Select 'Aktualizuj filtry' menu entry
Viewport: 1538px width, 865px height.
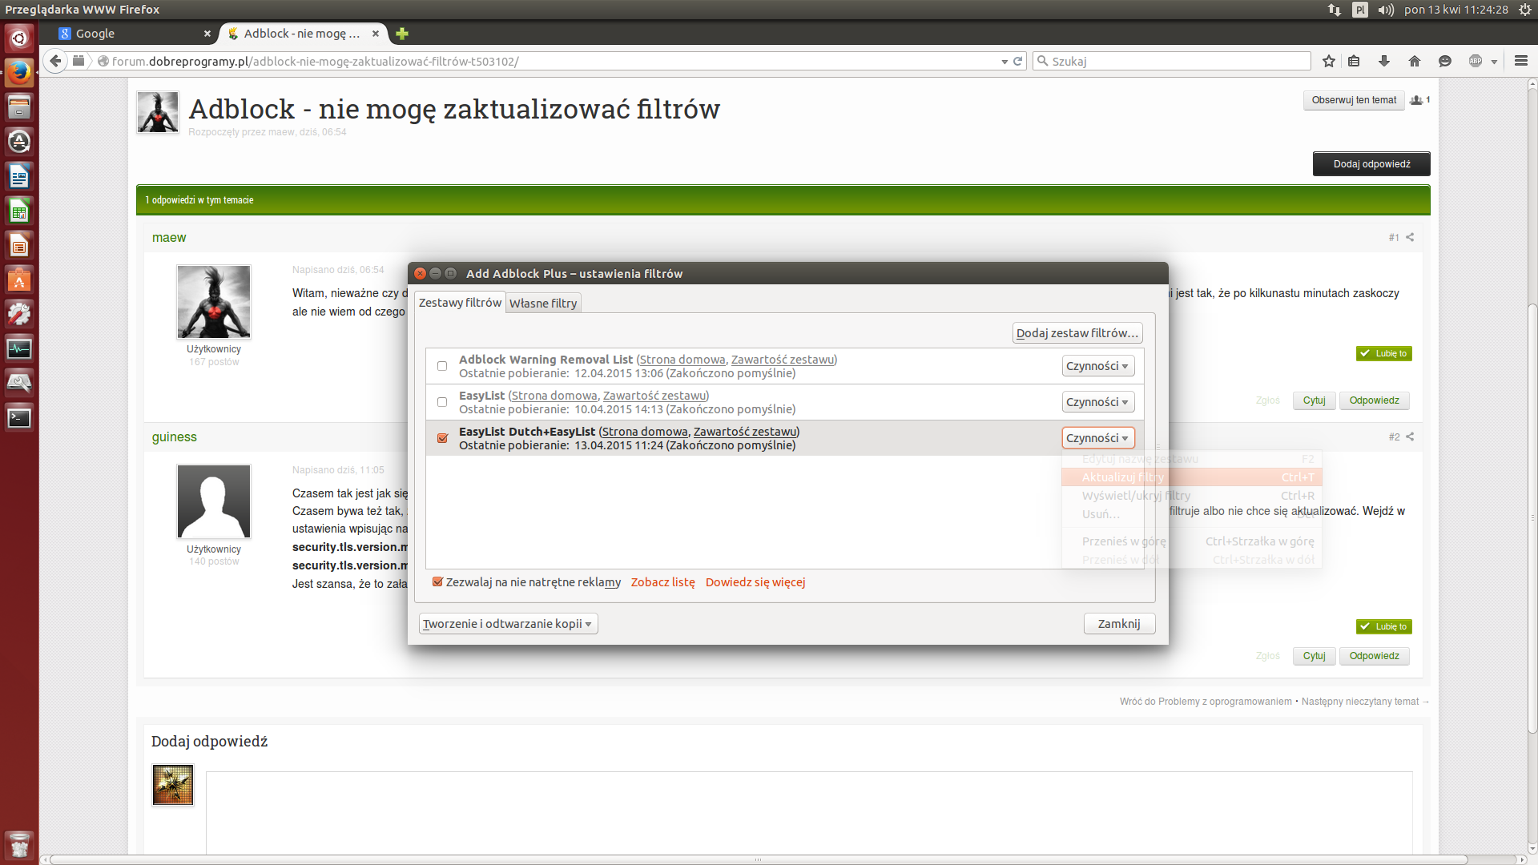click(x=1191, y=477)
